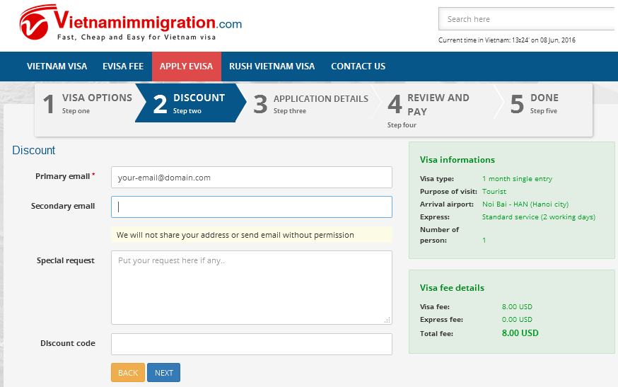The height and width of the screenshot is (387, 618).
Task: Go to step 1 Visa Options
Action: click(x=86, y=103)
